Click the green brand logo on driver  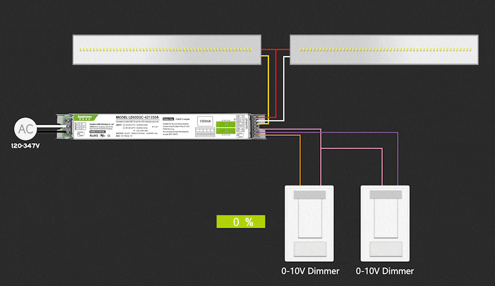point(86,117)
